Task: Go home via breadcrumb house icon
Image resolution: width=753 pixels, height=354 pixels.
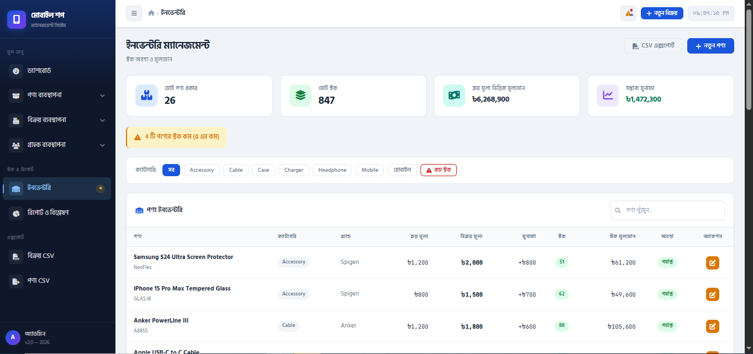Action: coord(151,13)
